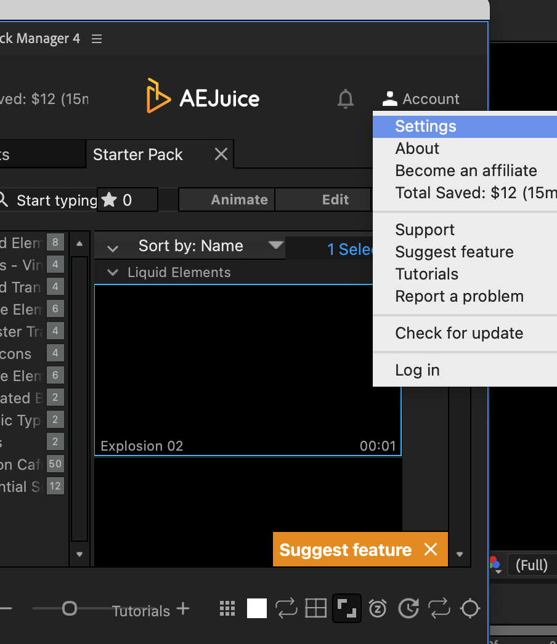Click the plus icon next to Tutorials
557x644 pixels.
[x=183, y=609]
